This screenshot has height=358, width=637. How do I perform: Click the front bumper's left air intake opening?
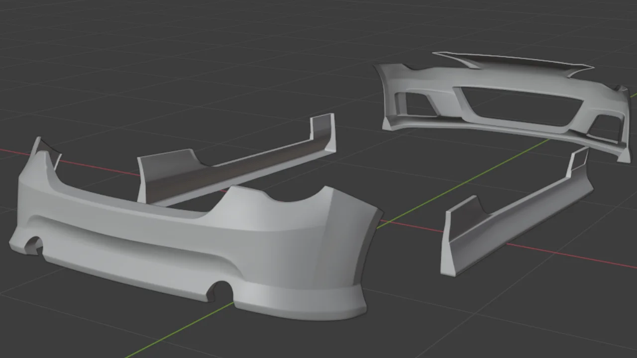click(x=413, y=102)
